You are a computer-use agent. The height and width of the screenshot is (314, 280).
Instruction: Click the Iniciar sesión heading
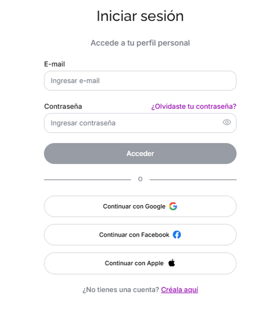pyautogui.click(x=140, y=16)
